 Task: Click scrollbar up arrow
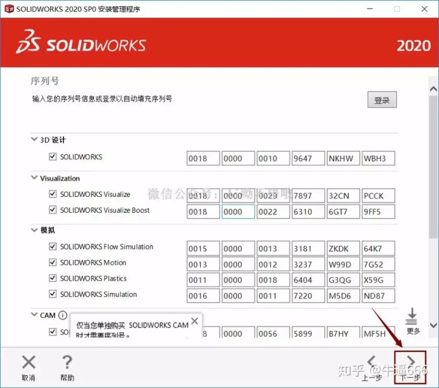coord(434,89)
